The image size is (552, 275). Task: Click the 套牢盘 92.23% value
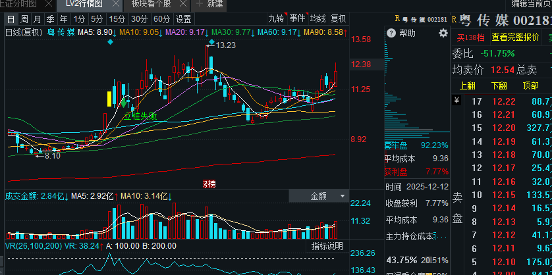[x=434, y=145]
